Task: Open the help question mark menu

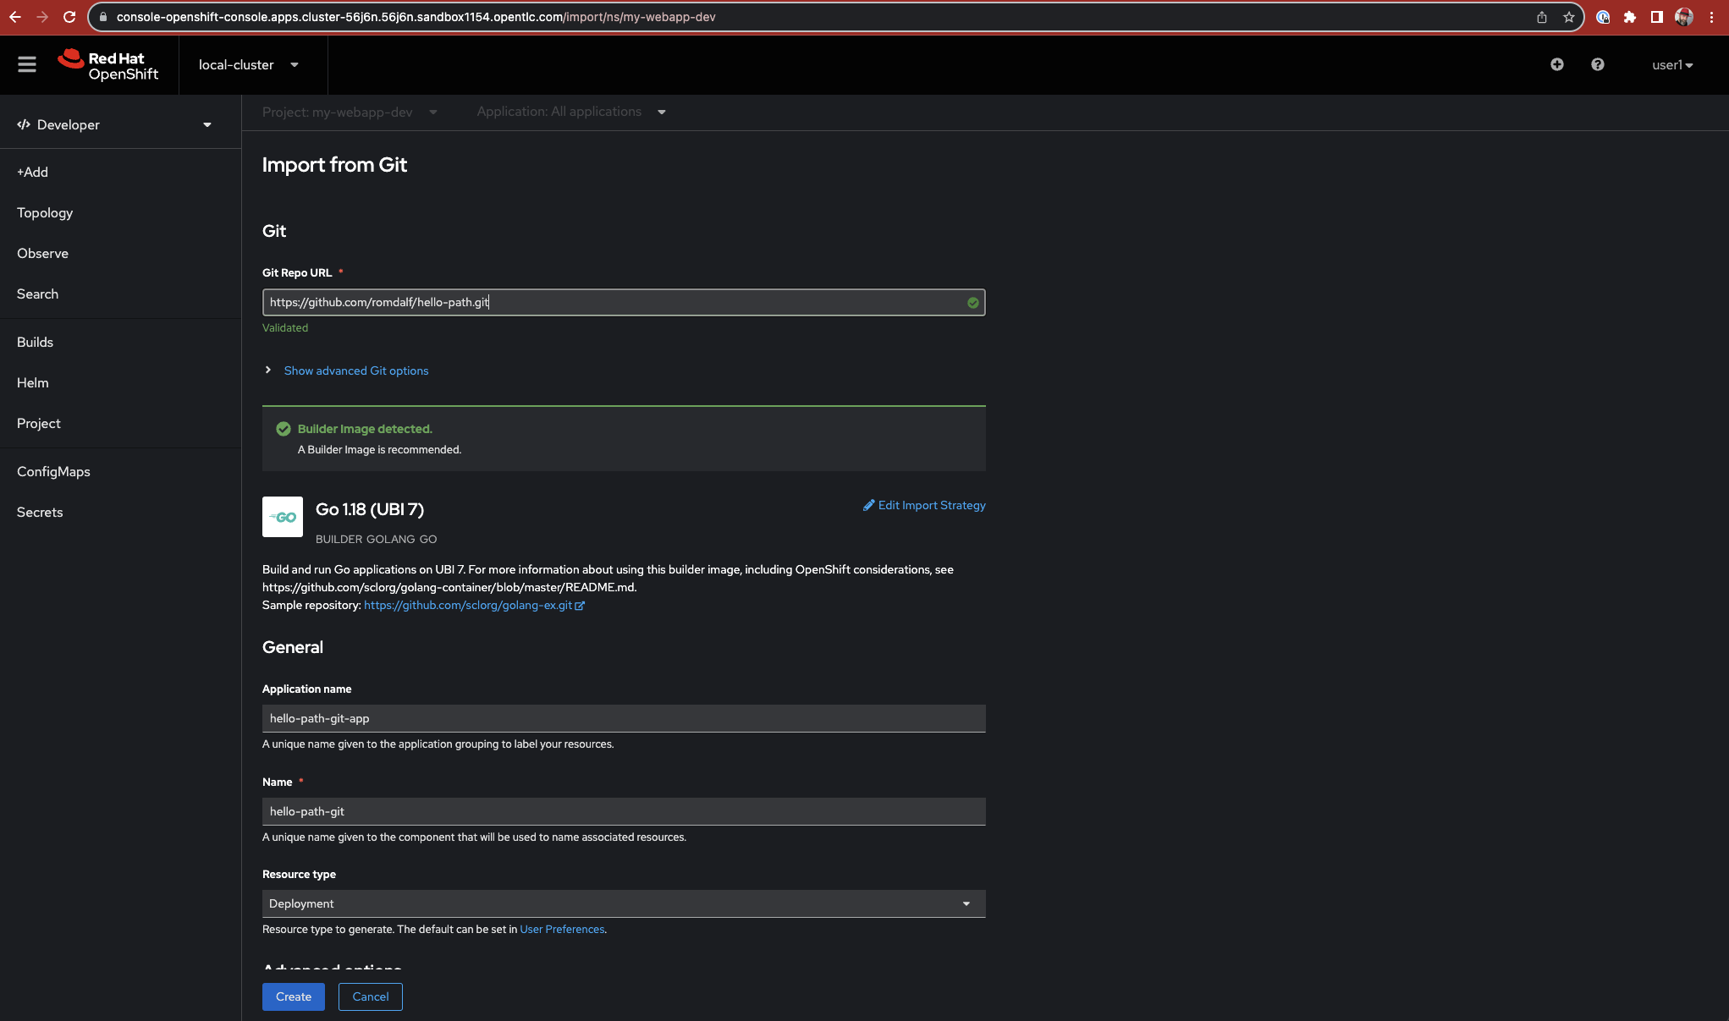Action: tap(1597, 64)
